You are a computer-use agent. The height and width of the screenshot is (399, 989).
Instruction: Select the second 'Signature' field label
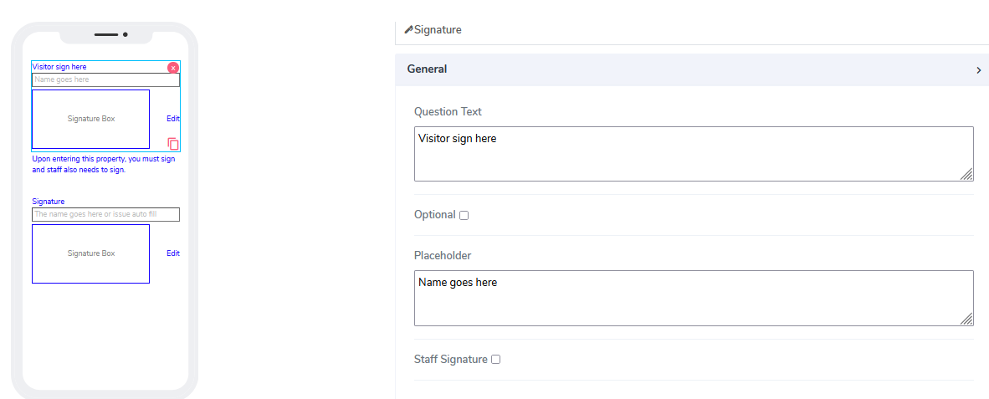point(49,202)
